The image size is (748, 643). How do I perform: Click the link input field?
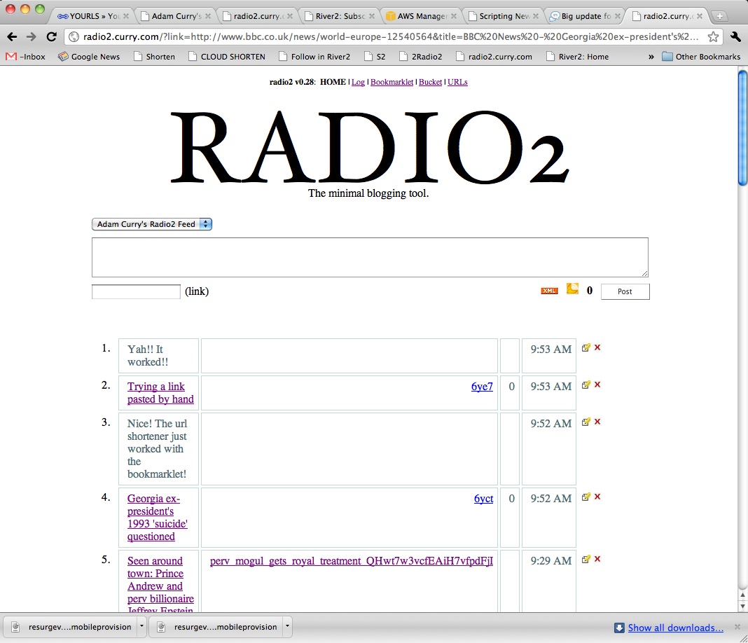[x=136, y=291]
